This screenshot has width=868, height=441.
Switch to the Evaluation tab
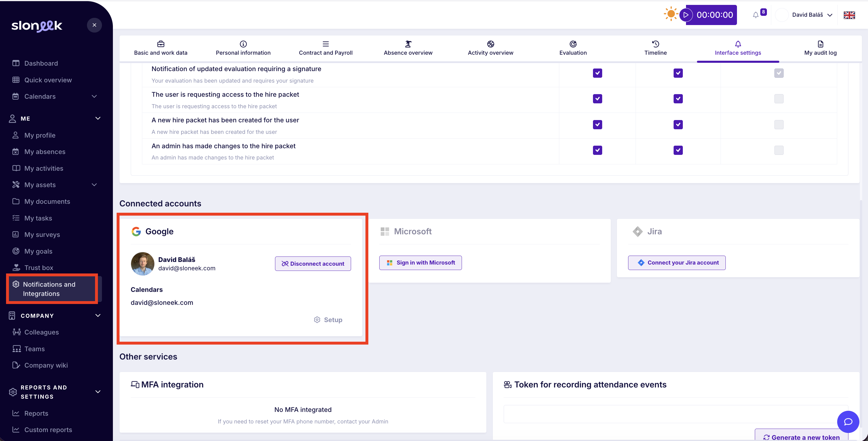tap(573, 49)
